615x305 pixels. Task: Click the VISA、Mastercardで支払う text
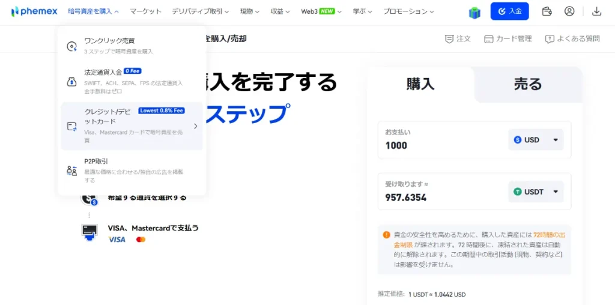pyautogui.click(x=153, y=228)
